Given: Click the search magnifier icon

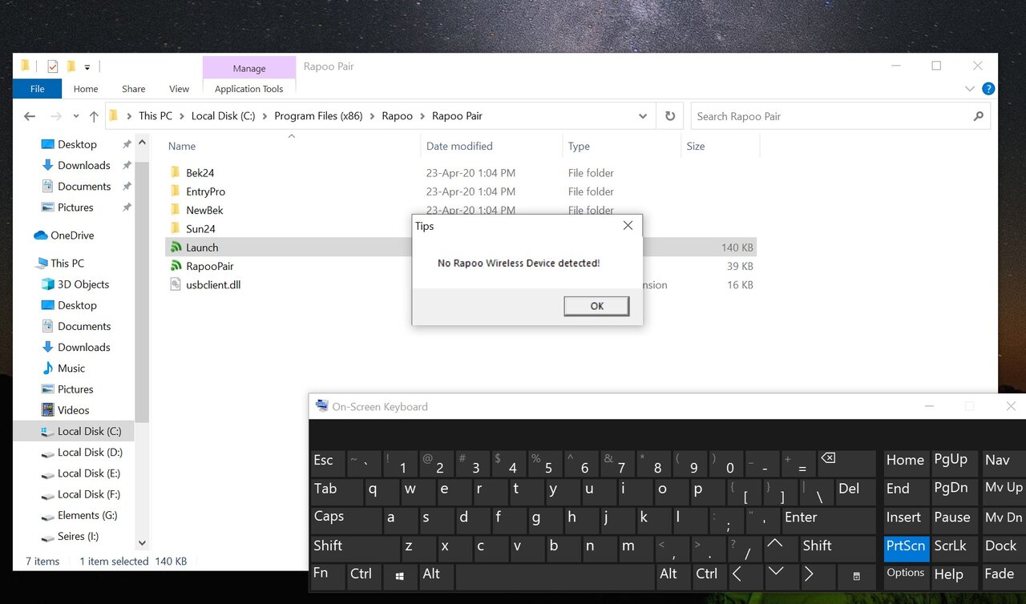Looking at the screenshot, I should pos(978,116).
